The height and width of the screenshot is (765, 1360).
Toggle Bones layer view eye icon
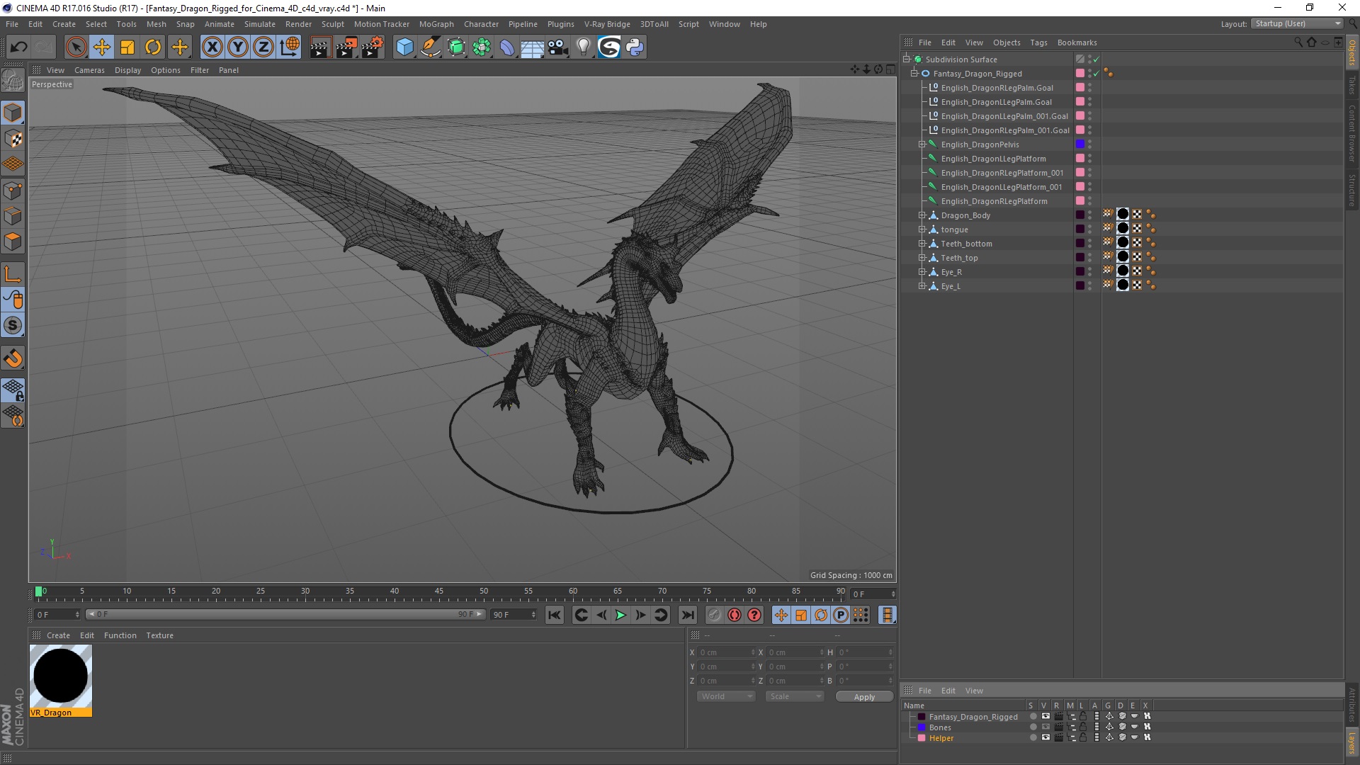[1045, 727]
